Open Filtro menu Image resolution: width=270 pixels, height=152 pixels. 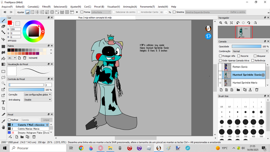pyautogui.click(x=46, y=7)
